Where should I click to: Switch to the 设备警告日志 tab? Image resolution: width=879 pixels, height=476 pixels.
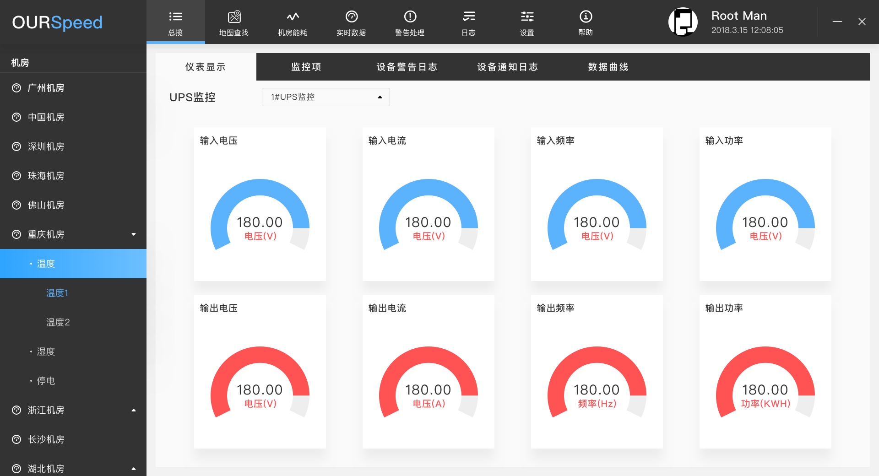tap(407, 67)
